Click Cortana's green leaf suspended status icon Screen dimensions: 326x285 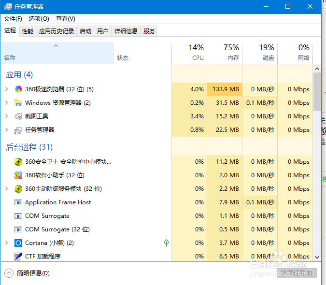pyautogui.click(x=166, y=243)
